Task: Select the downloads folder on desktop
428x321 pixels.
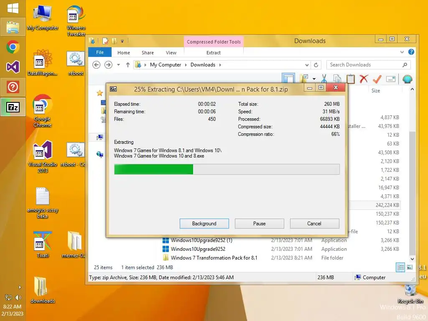Action: [43, 290]
